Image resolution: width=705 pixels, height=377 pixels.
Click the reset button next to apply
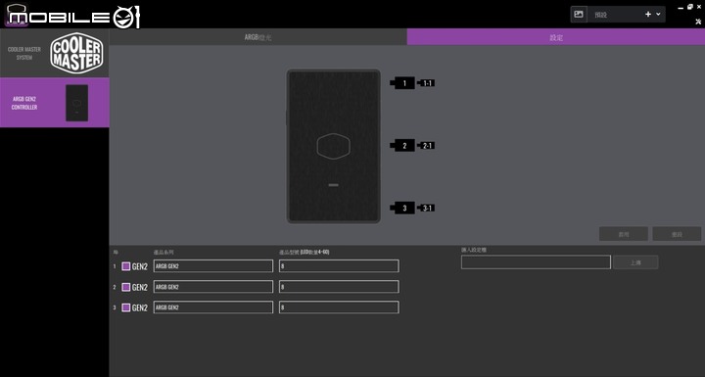(677, 234)
